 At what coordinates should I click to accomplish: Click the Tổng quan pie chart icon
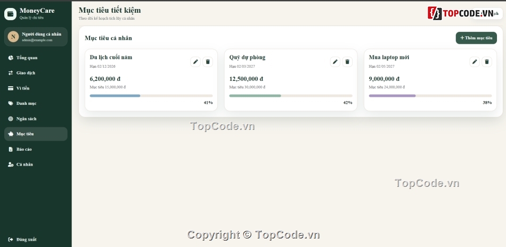(x=11, y=57)
